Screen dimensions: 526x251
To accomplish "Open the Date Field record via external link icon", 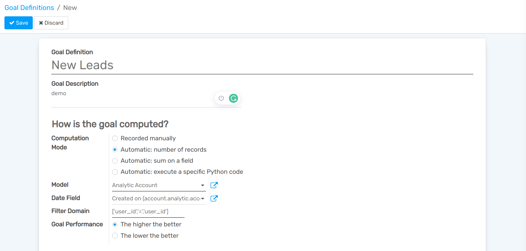I will 214,198.
